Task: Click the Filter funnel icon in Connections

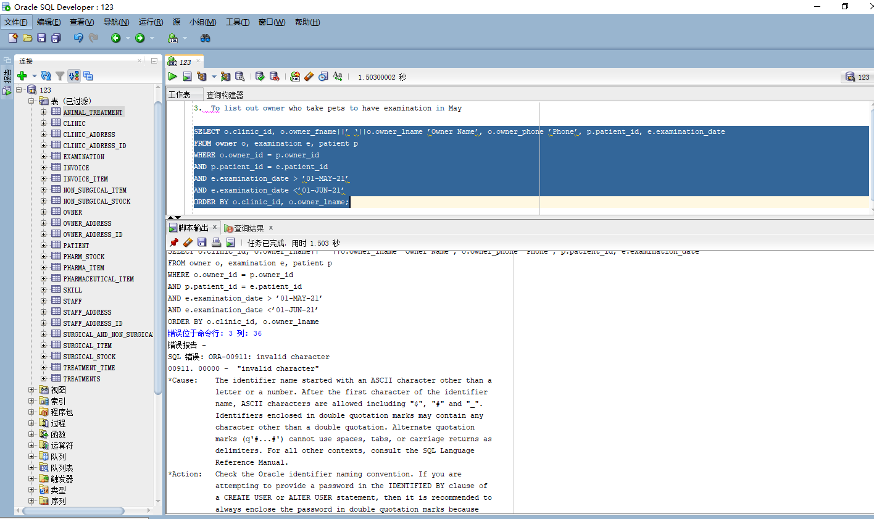Action: tap(60, 76)
